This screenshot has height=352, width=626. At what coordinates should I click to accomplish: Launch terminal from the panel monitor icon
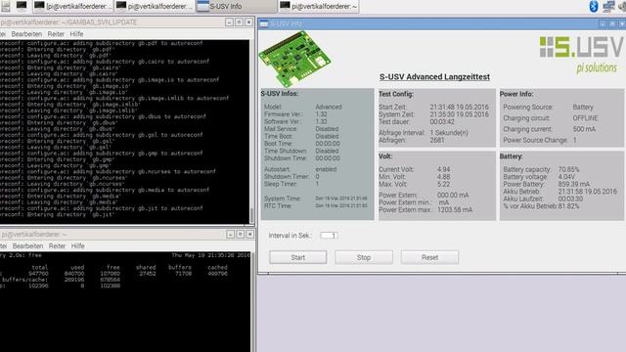(x=22, y=6)
